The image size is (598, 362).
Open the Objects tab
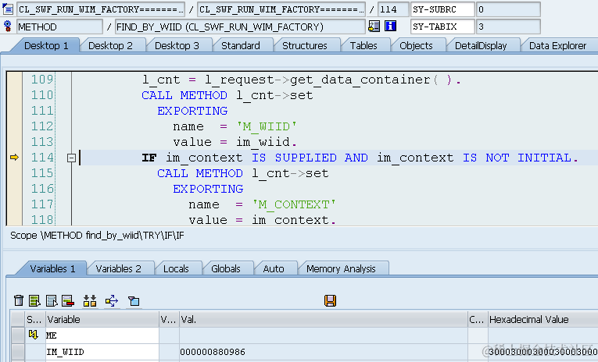(416, 46)
